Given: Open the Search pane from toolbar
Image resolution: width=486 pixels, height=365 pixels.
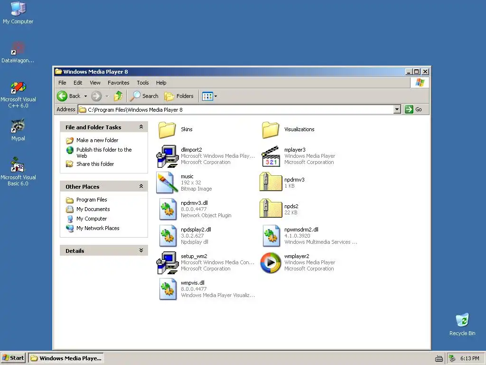Looking at the screenshot, I should (x=144, y=96).
